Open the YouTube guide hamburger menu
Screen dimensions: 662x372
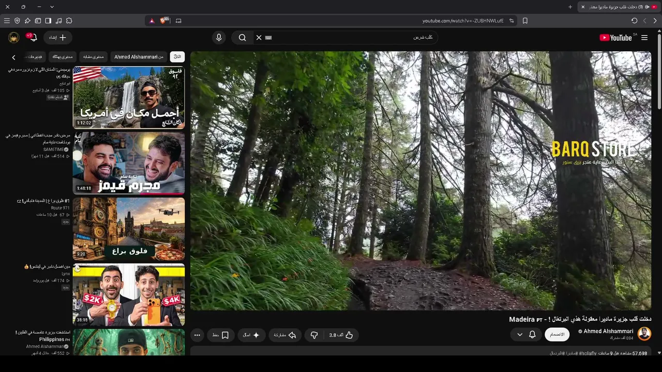644,38
